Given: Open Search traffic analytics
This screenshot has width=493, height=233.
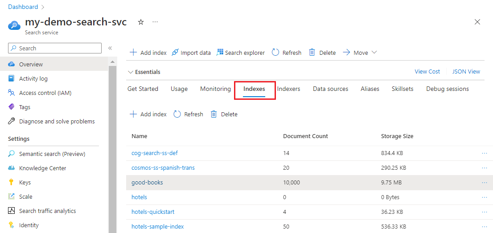Looking at the screenshot, I should [x=47, y=211].
